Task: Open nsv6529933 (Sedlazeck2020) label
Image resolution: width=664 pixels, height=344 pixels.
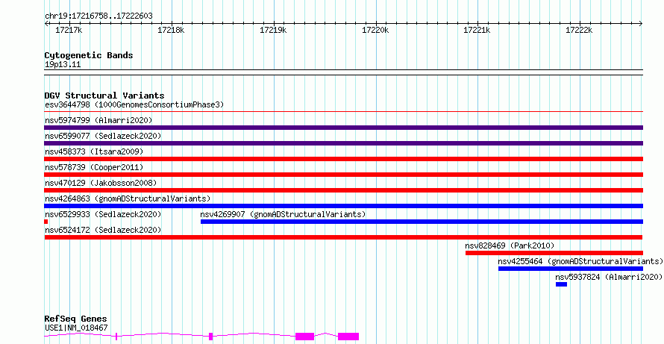Action: (x=103, y=214)
